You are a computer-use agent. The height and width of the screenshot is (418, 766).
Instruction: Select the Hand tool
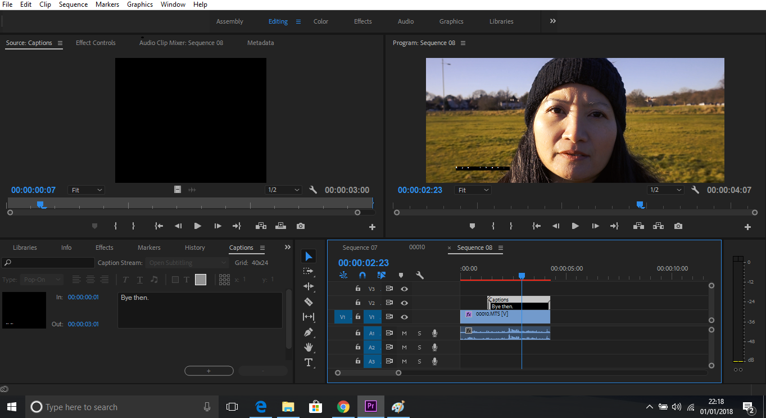point(309,347)
